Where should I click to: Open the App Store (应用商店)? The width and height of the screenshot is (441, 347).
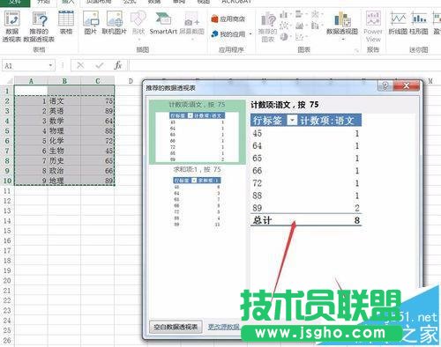coord(228,19)
